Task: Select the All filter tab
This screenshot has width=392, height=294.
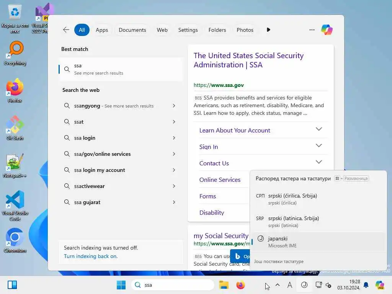Action: [82, 30]
